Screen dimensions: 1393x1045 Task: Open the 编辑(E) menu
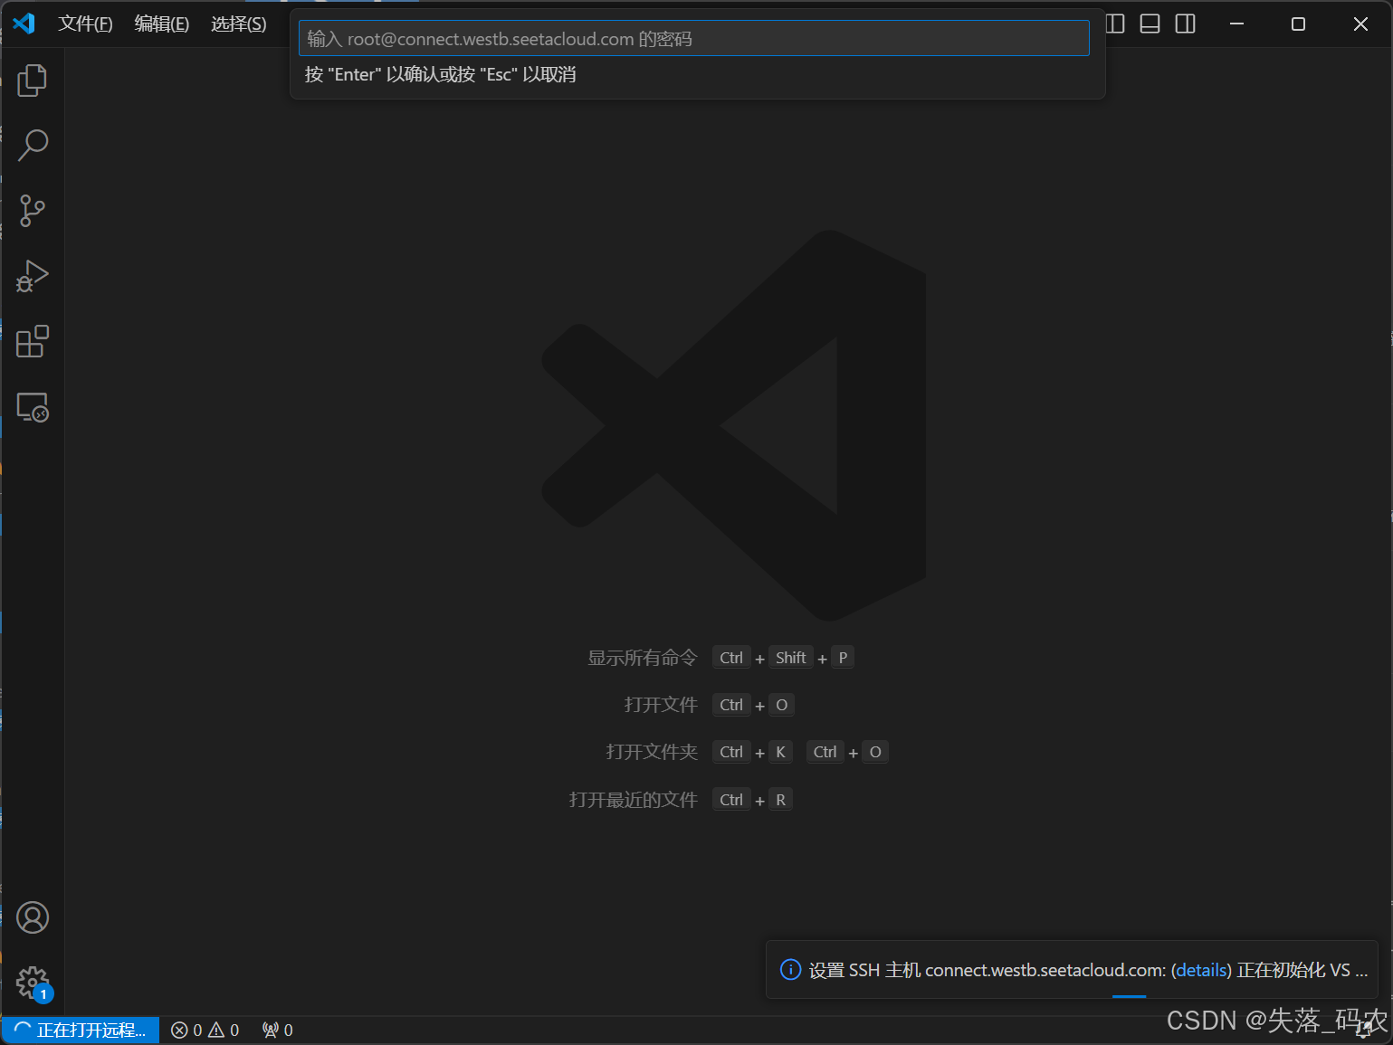pyautogui.click(x=162, y=24)
